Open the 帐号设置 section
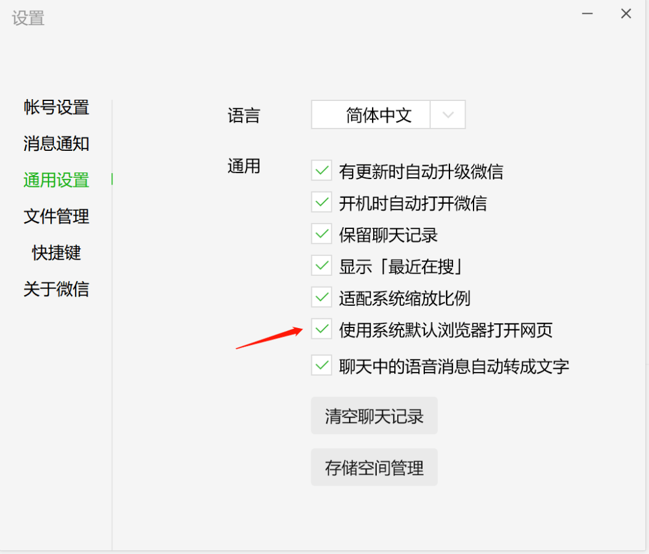 (56, 108)
